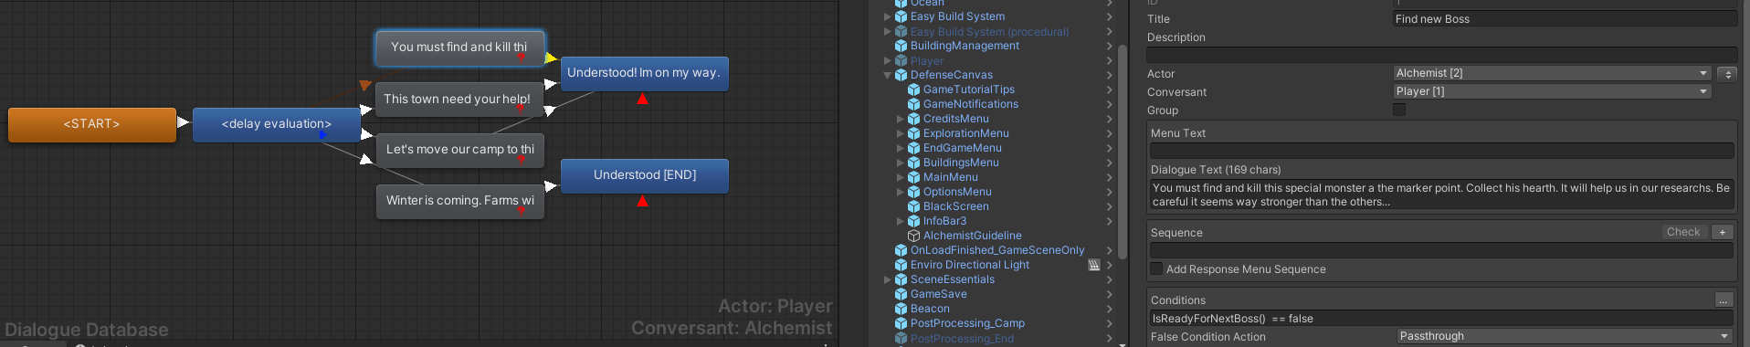Collapse the DefenseCanvas tree node
This screenshot has width=1750, height=347.
(x=887, y=75)
